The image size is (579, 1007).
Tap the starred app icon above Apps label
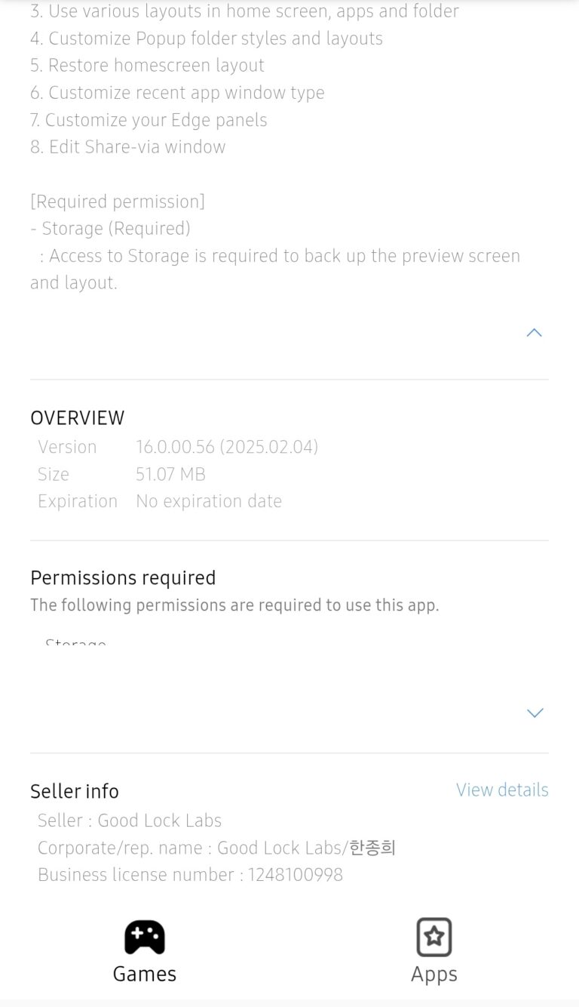[433, 937]
